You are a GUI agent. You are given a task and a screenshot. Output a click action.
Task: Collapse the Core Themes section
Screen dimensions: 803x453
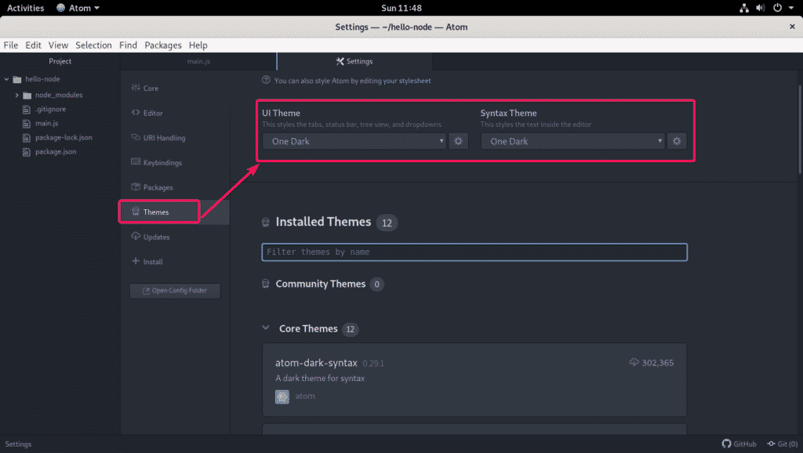pos(266,329)
